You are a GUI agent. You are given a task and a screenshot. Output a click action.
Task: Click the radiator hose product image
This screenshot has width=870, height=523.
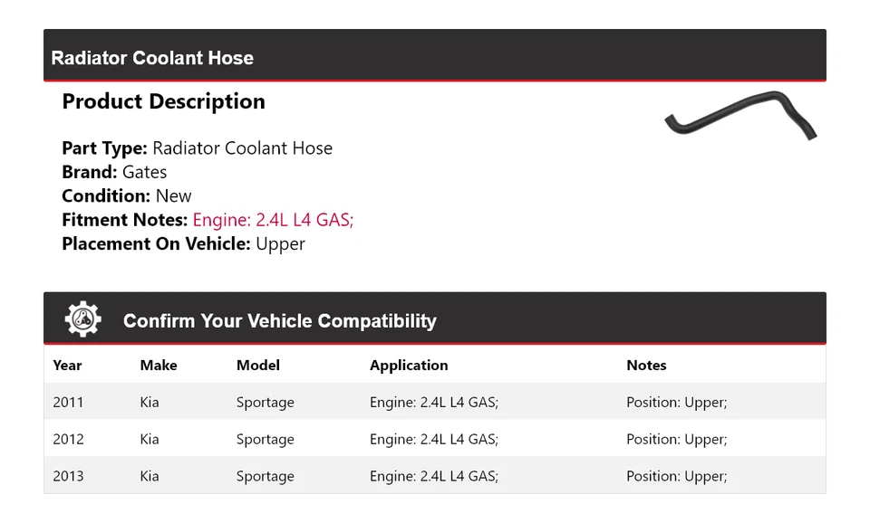(x=740, y=119)
